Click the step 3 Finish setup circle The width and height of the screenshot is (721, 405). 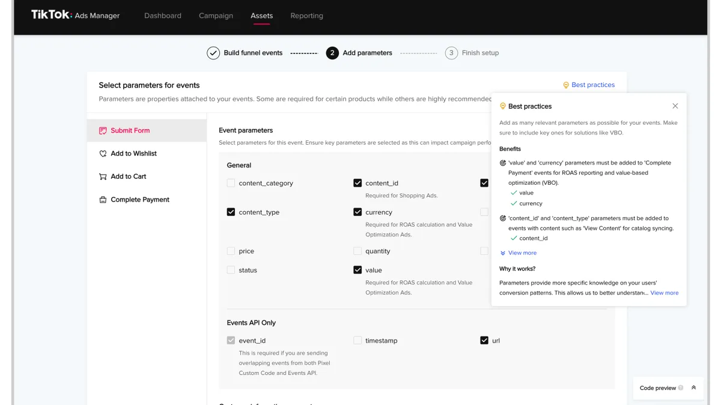click(451, 53)
